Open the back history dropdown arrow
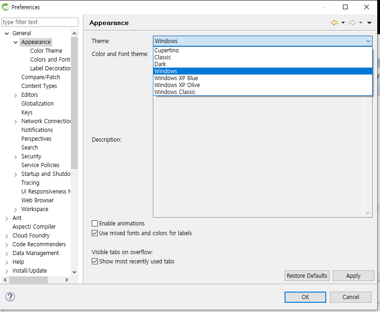Screen dimensions: 380x312 coord(343,23)
